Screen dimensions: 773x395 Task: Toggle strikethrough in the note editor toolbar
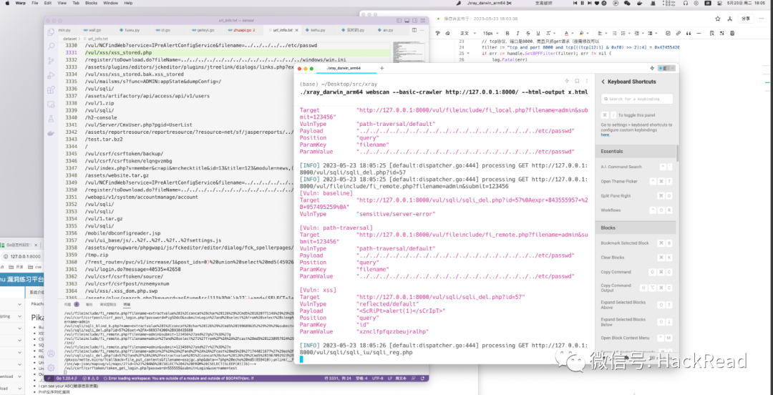coord(528,33)
